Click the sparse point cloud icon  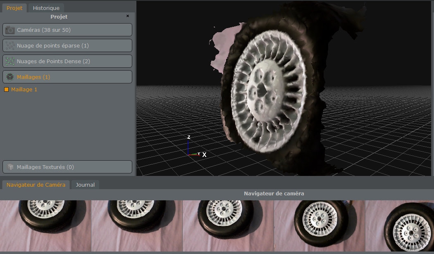[x=10, y=46]
